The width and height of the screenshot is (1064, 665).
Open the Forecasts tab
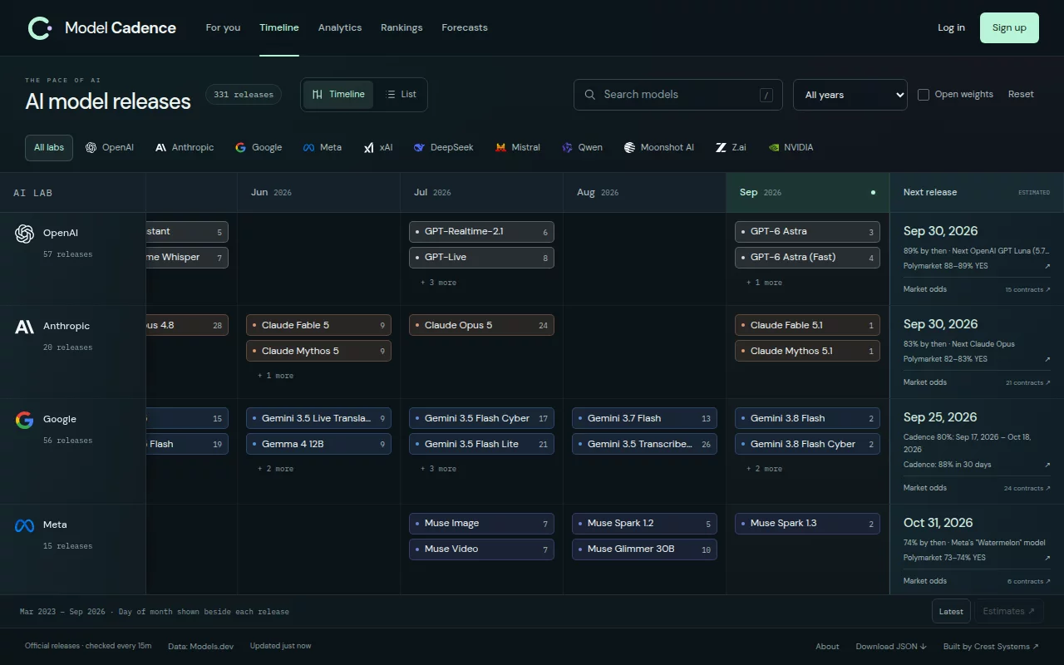(465, 27)
